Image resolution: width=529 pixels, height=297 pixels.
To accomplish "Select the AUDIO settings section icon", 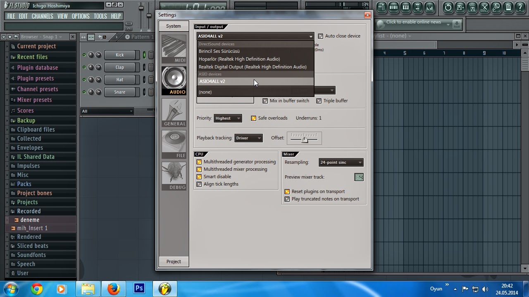I will [x=174, y=81].
